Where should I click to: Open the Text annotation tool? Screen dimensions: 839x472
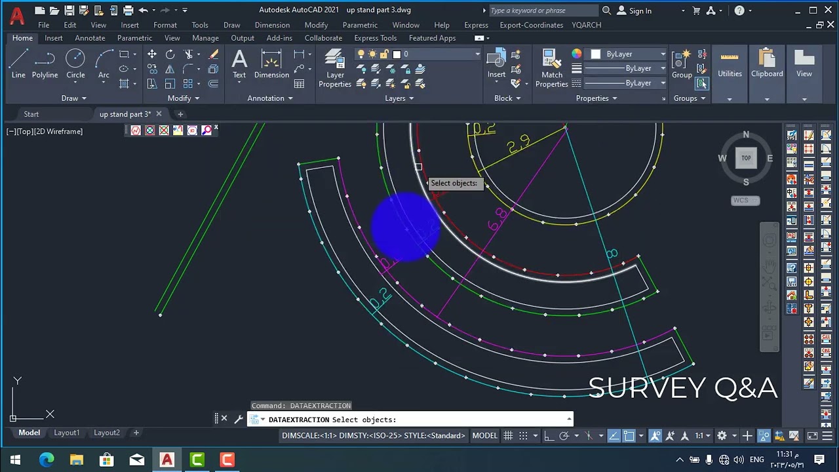(x=239, y=64)
